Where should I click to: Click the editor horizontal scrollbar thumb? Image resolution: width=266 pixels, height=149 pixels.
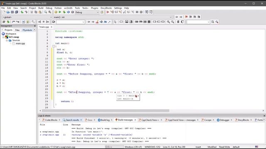[106, 111]
